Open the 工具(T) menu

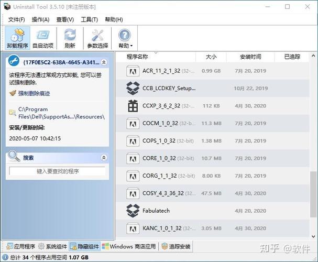click(x=90, y=19)
